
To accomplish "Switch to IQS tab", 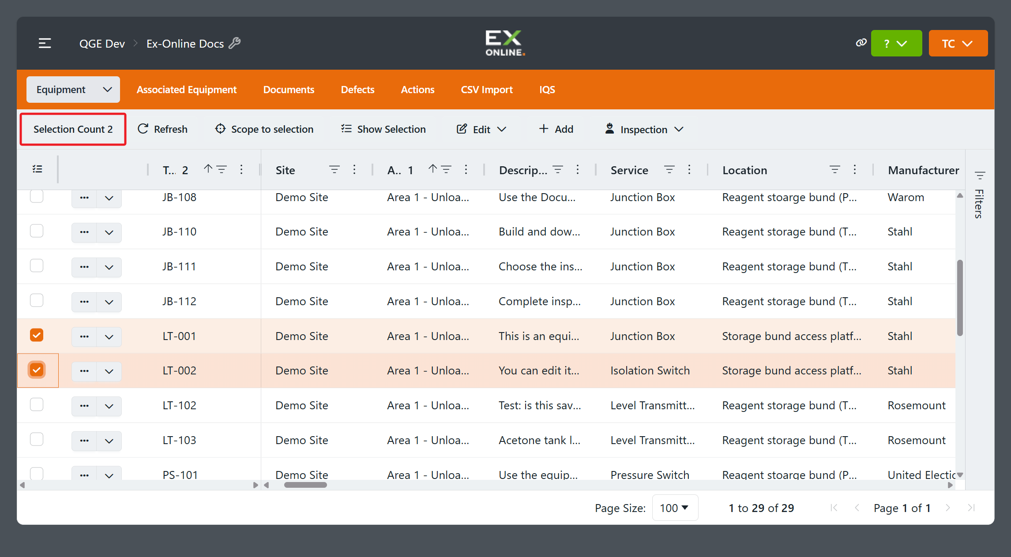I will pyautogui.click(x=547, y=90).
